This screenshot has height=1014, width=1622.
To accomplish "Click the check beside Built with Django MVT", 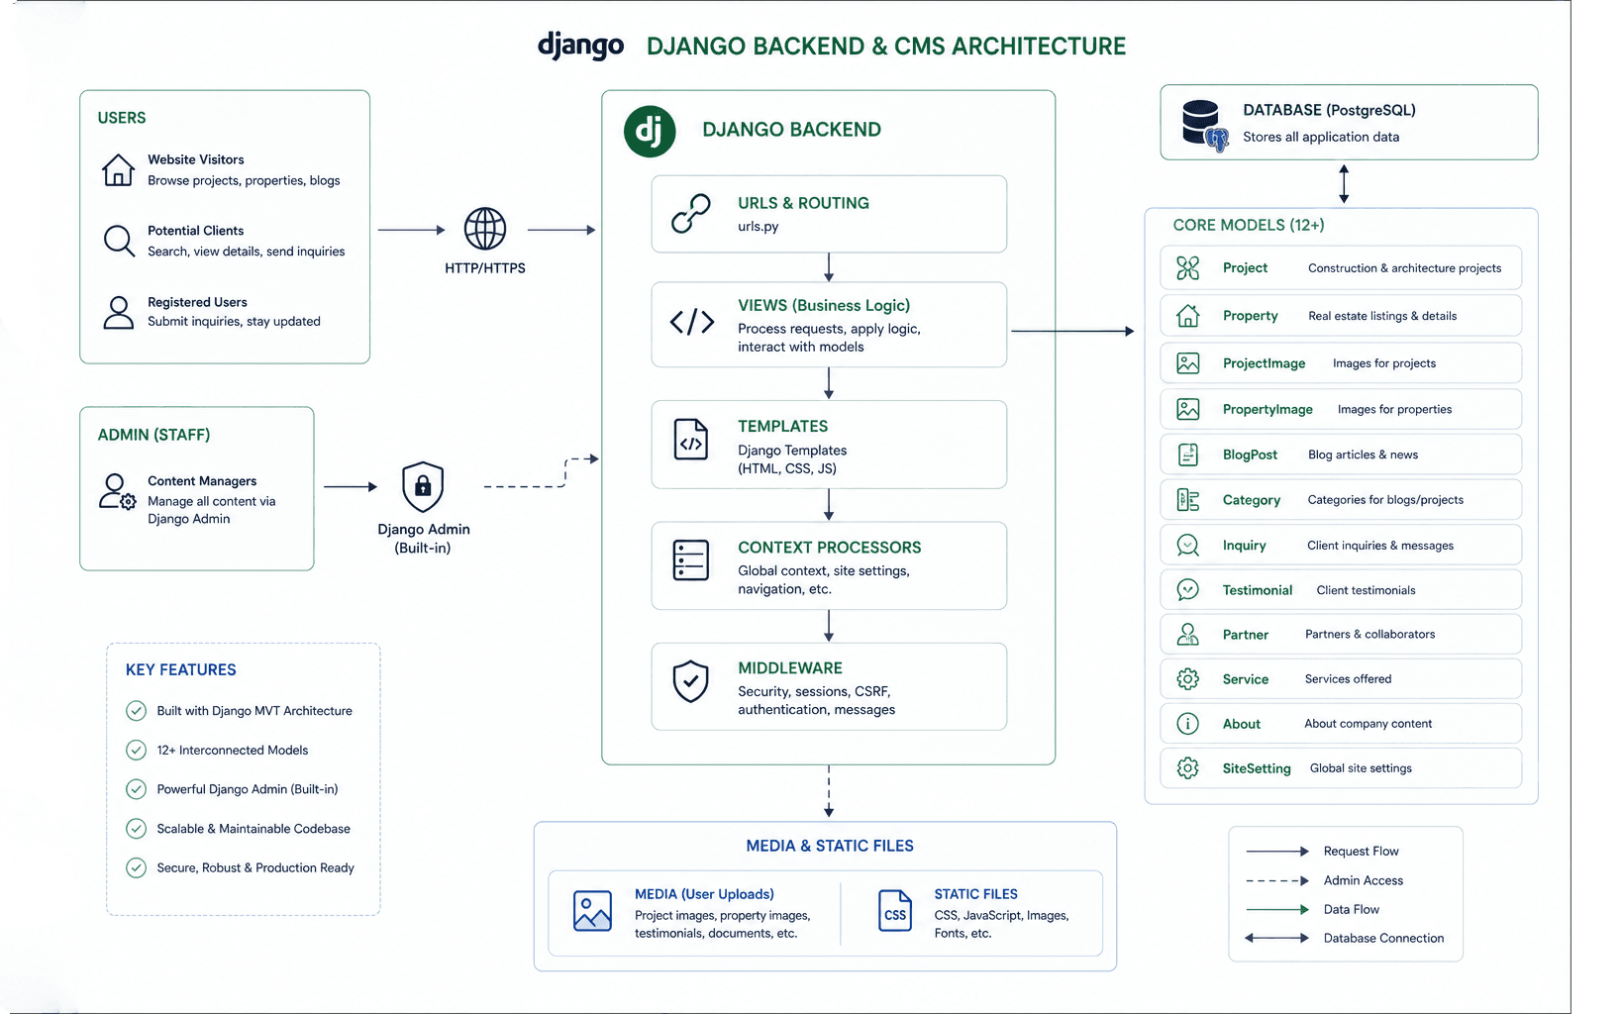I will tap(137, 711).
